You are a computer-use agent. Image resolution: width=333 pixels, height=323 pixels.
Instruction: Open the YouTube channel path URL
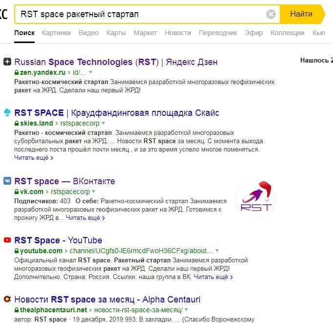point(141,251)
